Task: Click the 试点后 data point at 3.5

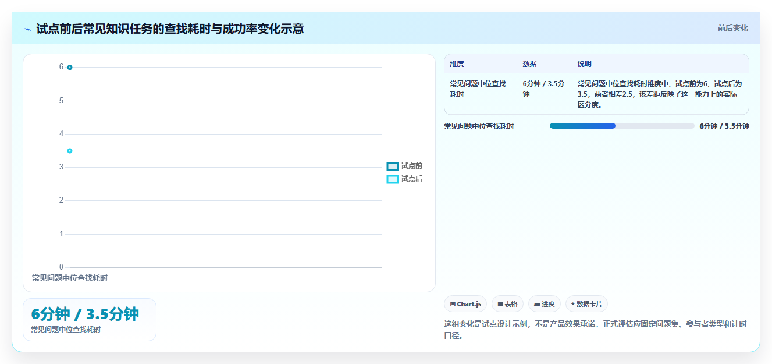Action: pos(70,151)
